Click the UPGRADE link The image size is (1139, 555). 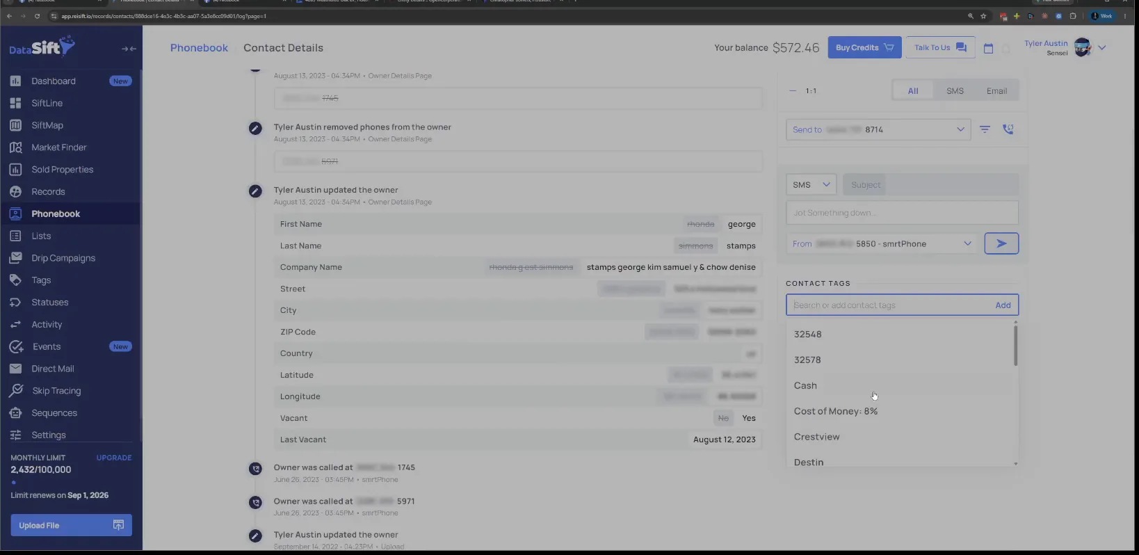[114, 458]
